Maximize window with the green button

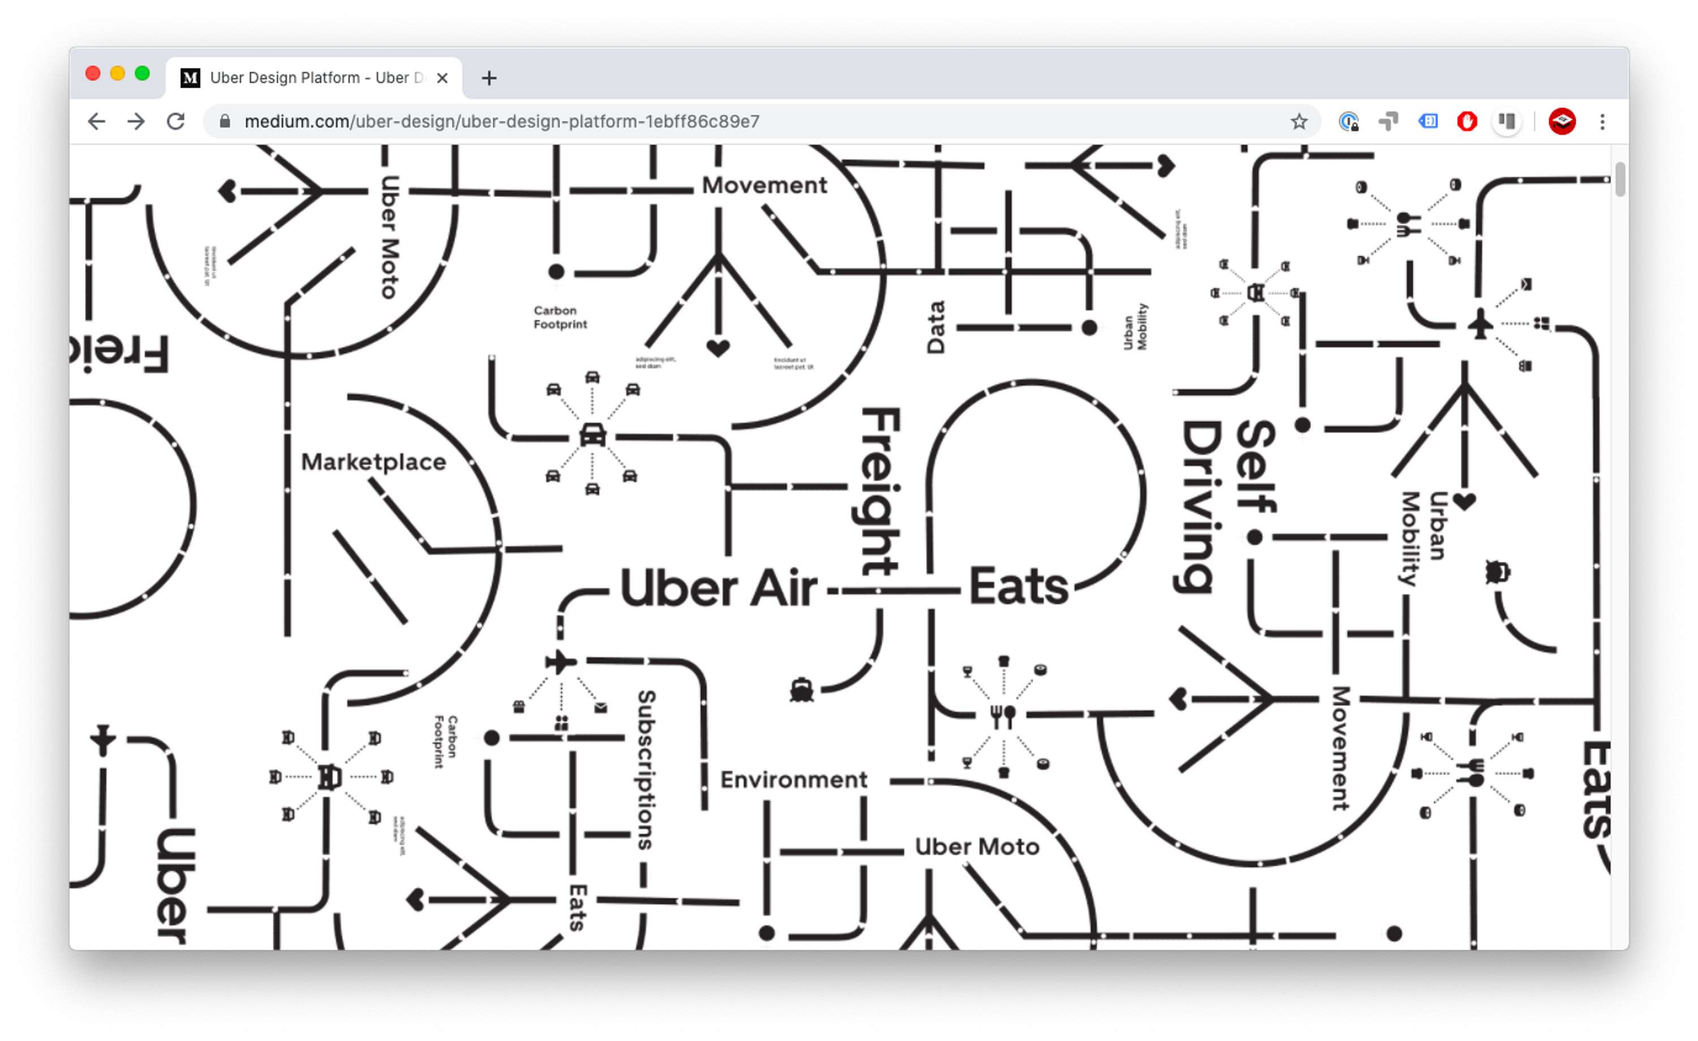point(143,74)
